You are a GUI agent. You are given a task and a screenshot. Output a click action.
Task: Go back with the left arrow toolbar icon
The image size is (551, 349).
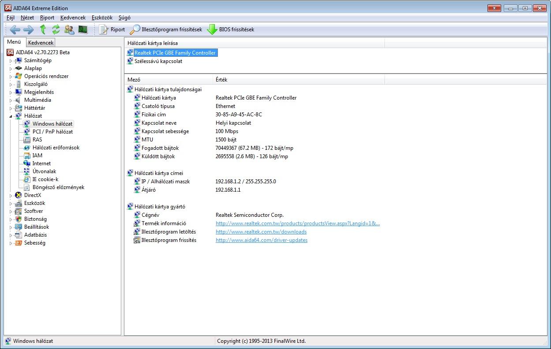pos(15,30)
